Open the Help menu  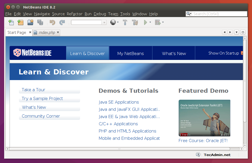(x=153, y=14)
